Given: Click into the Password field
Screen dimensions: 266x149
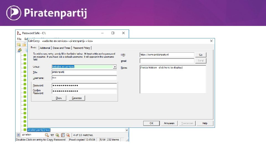Looking at the screenshot, I should click(84, 86).
